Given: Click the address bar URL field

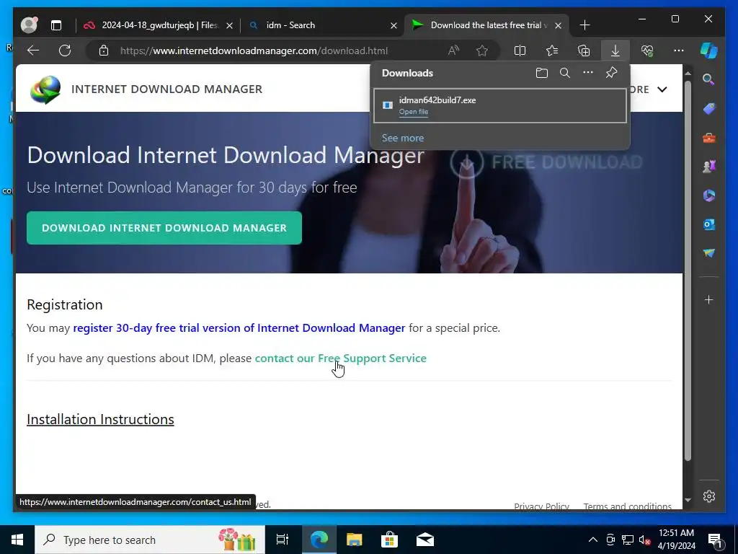Looking at the screenshot, I should 254,51.
